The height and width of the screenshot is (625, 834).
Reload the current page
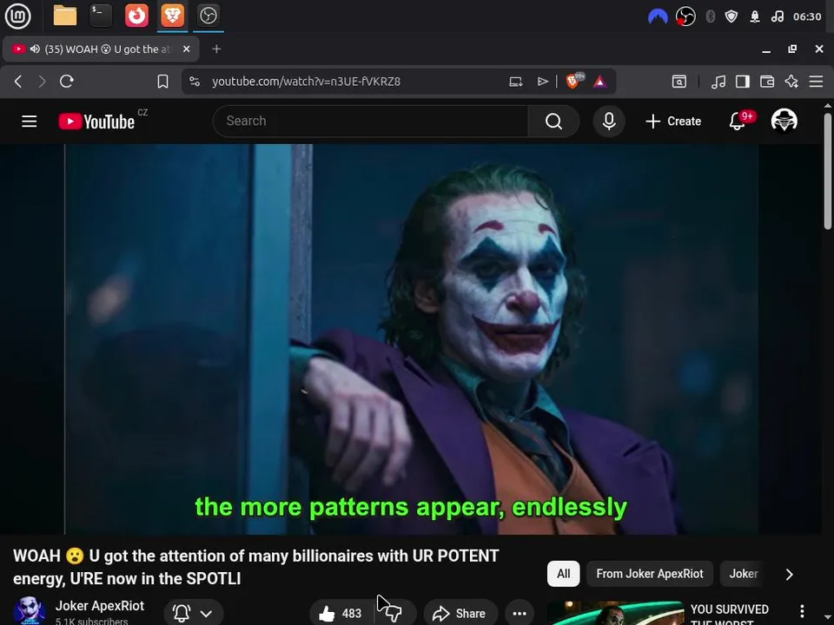coord(67,82)
